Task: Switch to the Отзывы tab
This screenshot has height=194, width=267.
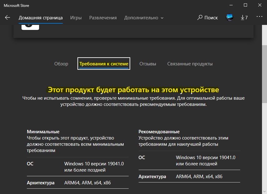Action: coord(148,64)
